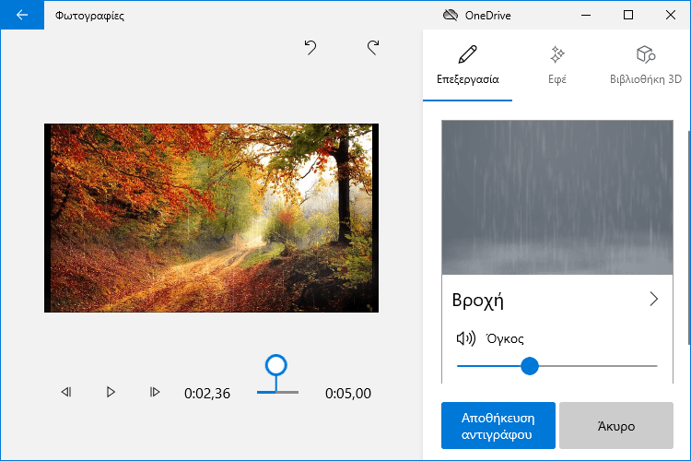Mute the Όγκος speaker icon
Viewport: 691px width, 461px height.
click(x=466, y=338)
